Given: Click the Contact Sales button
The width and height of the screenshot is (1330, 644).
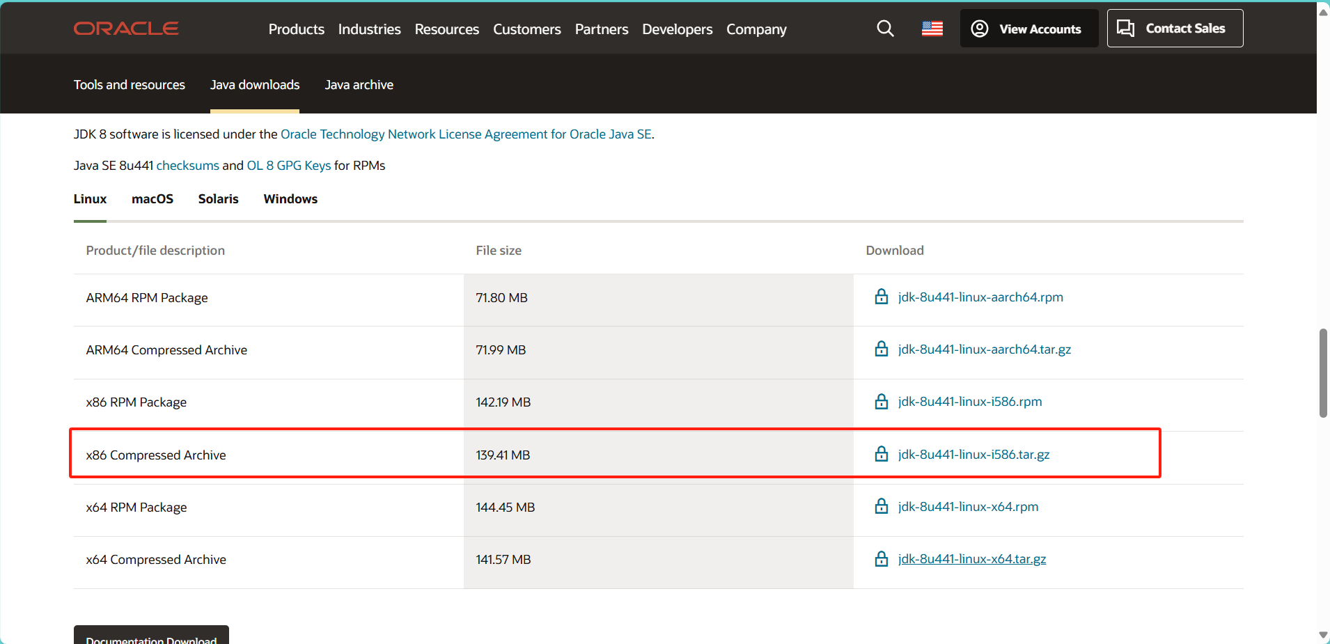Looking at the screenshot, I should (x=1175, y=29).
